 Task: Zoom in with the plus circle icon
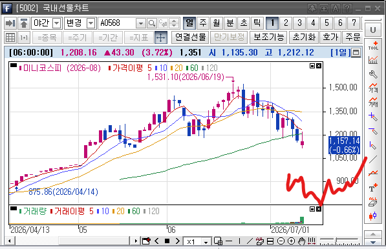point(291,241)
